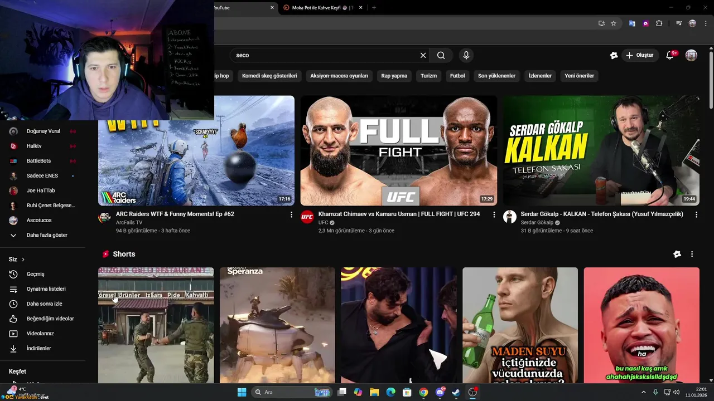Open Microsoft Store taskbar icon

[407, 392]
